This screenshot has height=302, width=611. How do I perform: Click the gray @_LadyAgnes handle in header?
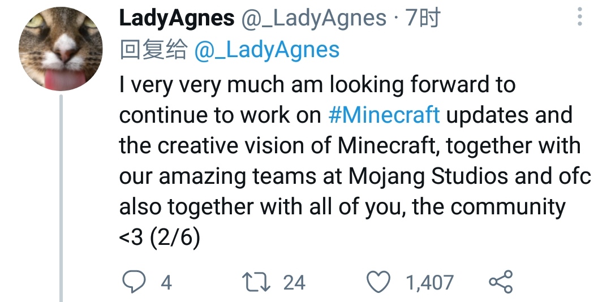click(x=314, y=19)
